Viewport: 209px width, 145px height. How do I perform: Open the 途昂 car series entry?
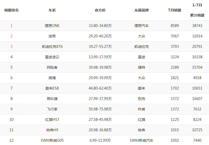tap(52, 36)
